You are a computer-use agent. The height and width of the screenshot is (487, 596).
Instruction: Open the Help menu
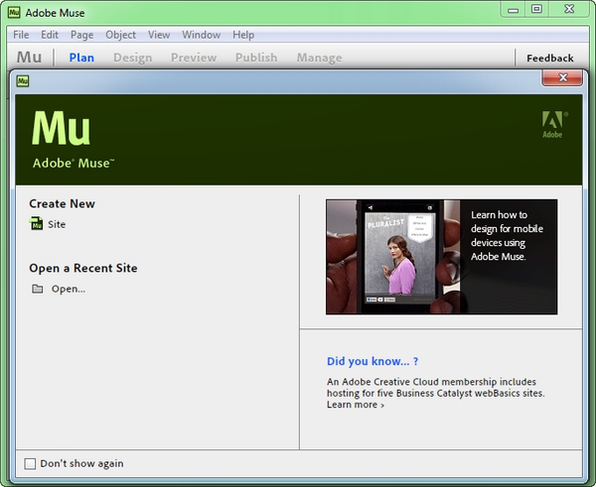pos(243,35)
